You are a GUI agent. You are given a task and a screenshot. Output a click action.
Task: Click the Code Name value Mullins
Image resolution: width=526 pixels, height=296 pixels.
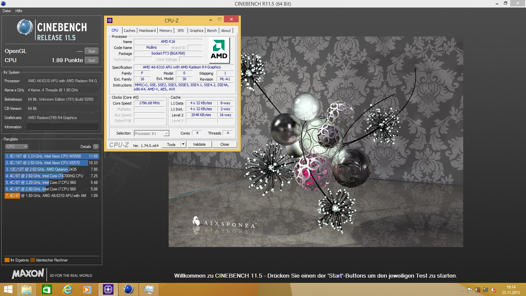[x=152, y=47]
